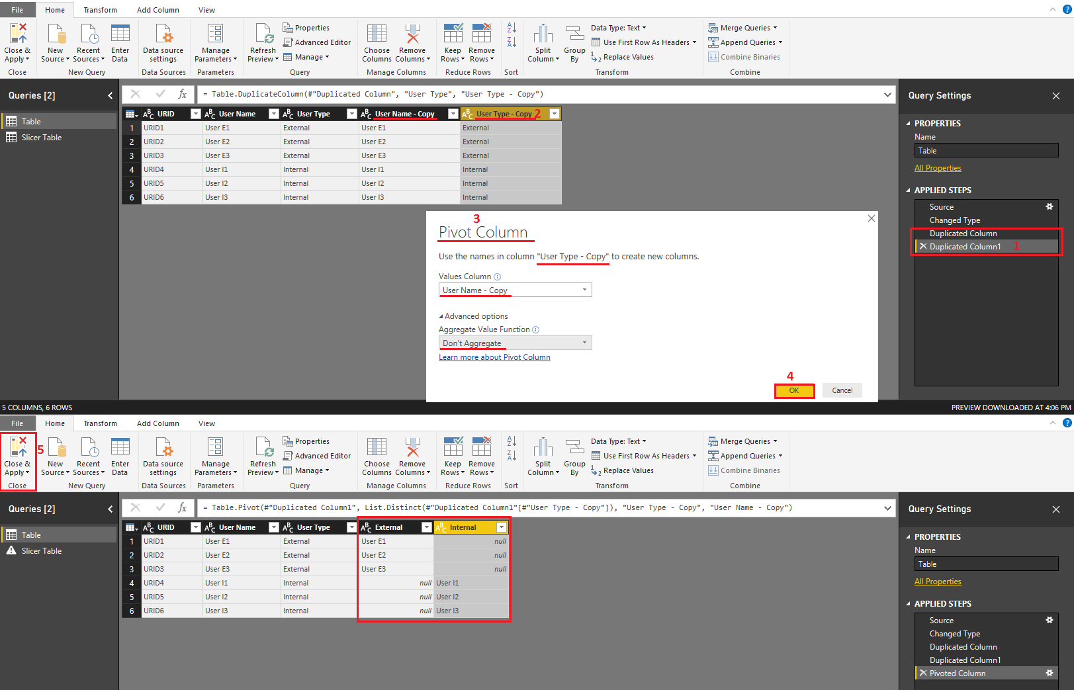Open Advanced Editor in the upper ribbon
The height and width of the screenshot is (690, 1074).
(317, 42)
